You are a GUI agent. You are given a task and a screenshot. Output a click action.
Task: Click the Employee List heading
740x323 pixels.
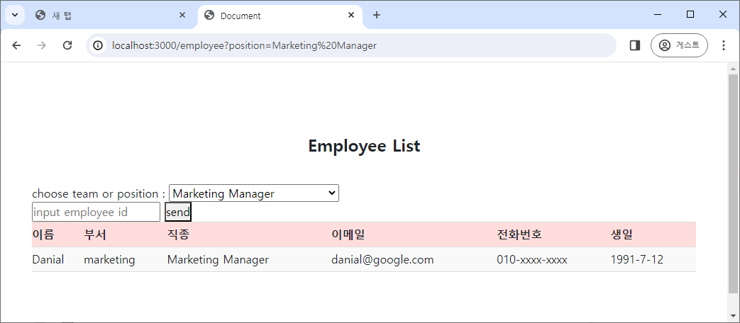364,146
